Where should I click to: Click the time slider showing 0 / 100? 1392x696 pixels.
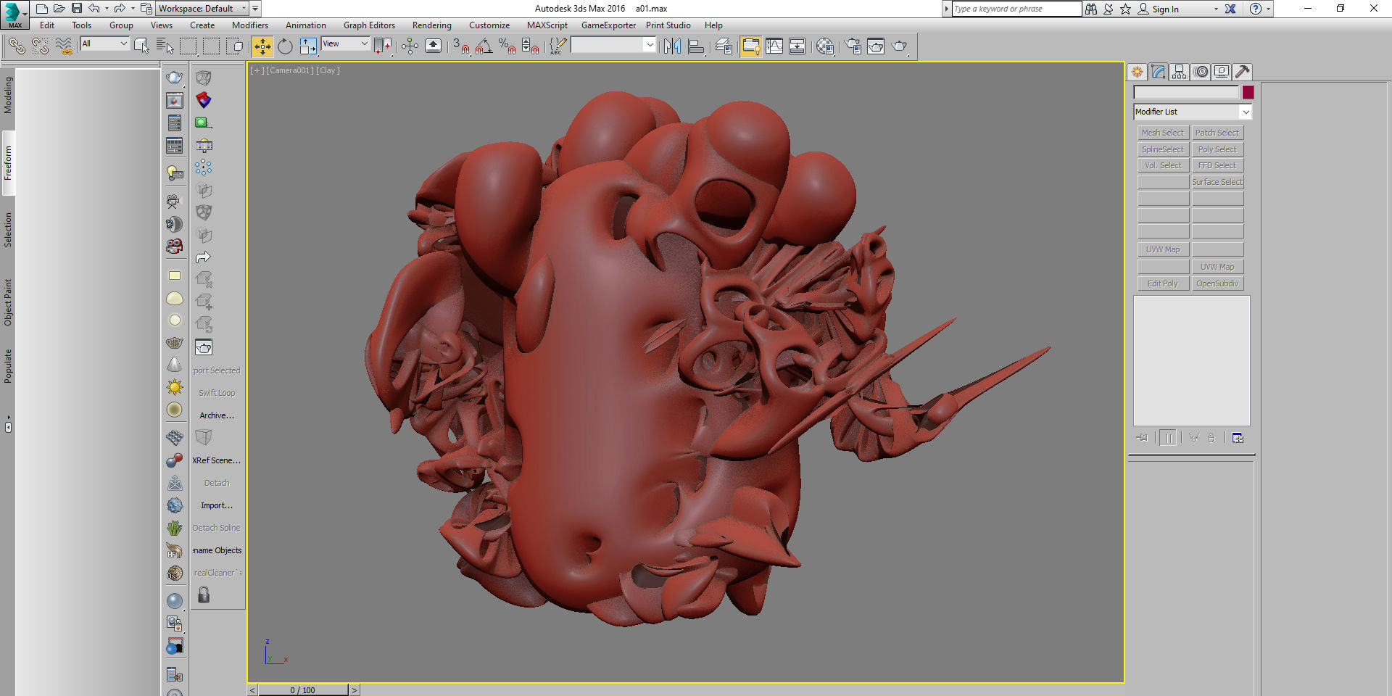pyautogui.click(x=303, y=690)
